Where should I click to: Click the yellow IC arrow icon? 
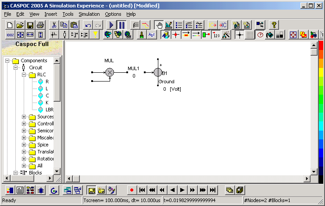tap(212, 25)
